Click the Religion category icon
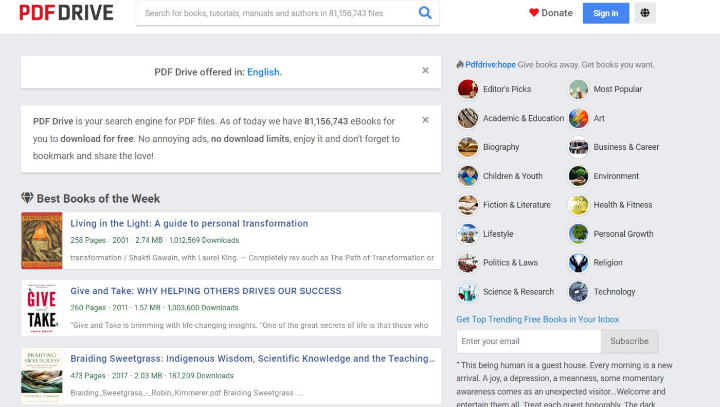The image size is (720, 407). pos(579,262)
